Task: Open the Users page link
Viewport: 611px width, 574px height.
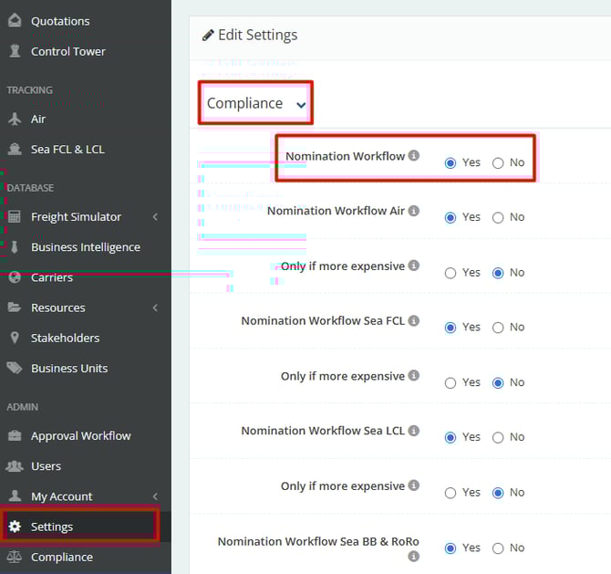Action: (46, 465)
